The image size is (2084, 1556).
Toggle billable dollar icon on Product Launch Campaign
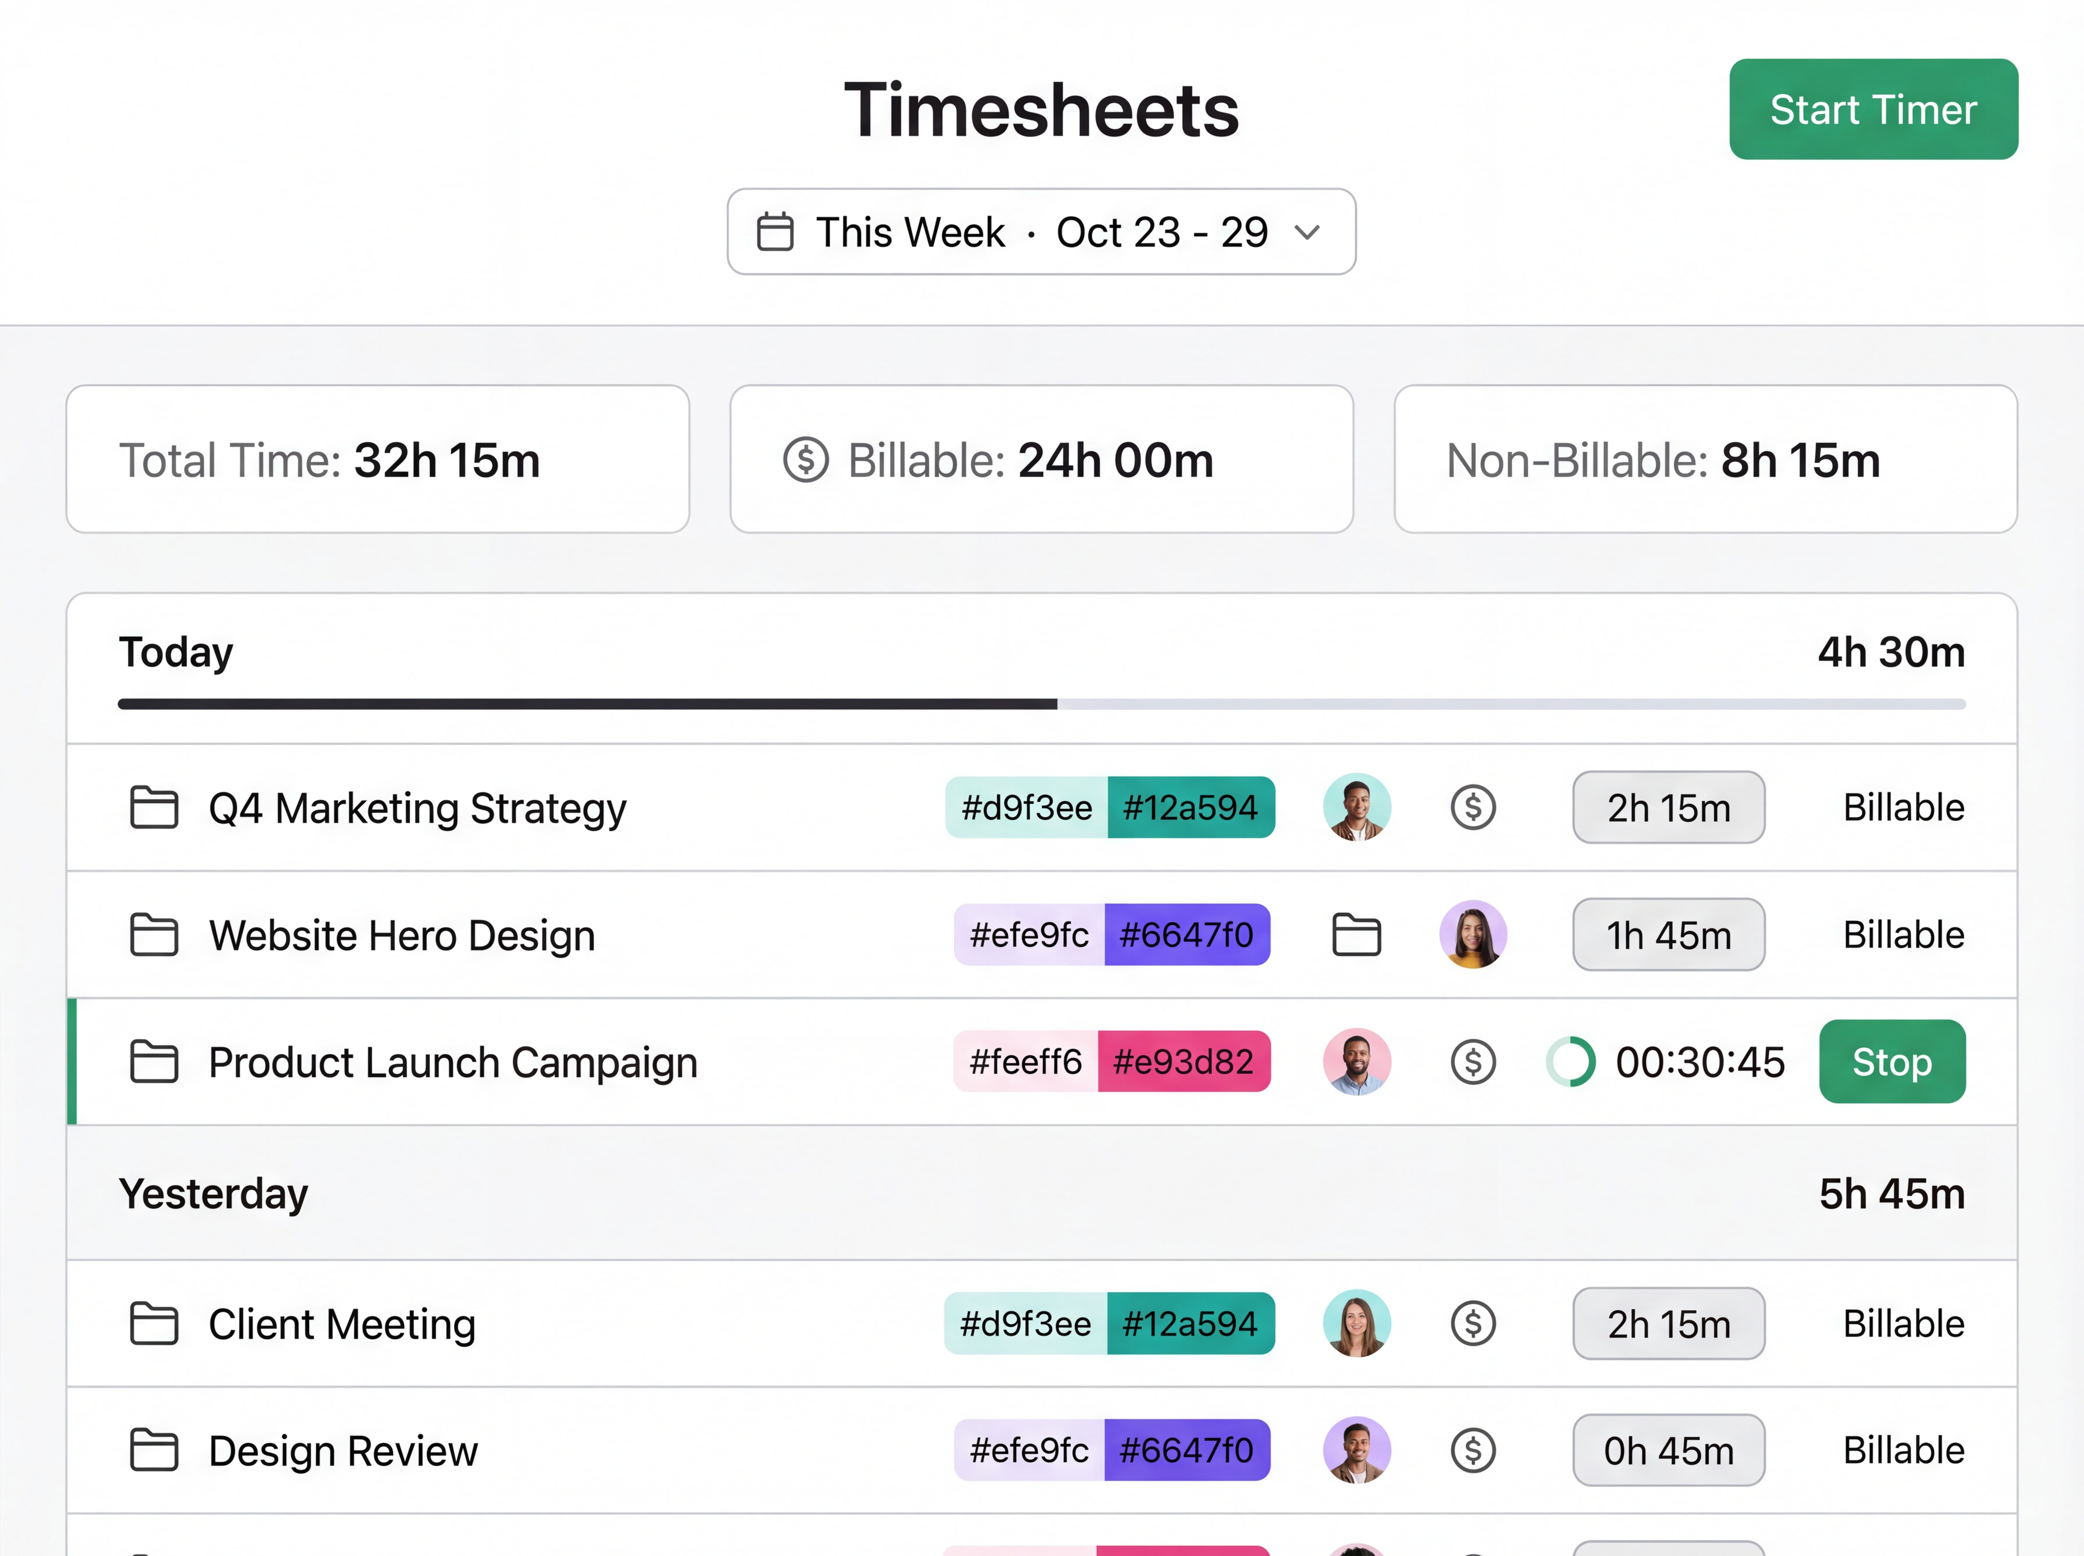click(1473, 1062)
